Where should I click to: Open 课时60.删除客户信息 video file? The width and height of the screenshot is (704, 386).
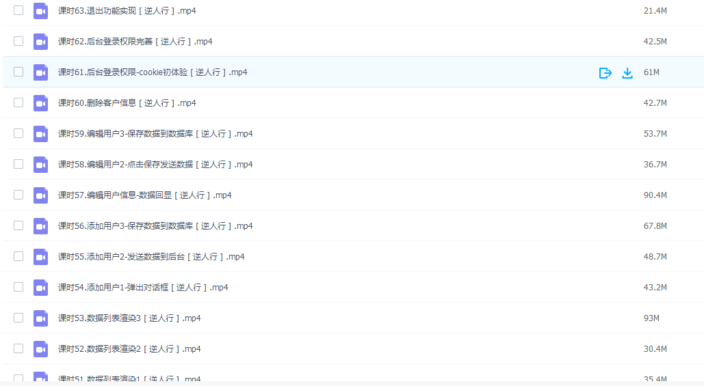127,103
